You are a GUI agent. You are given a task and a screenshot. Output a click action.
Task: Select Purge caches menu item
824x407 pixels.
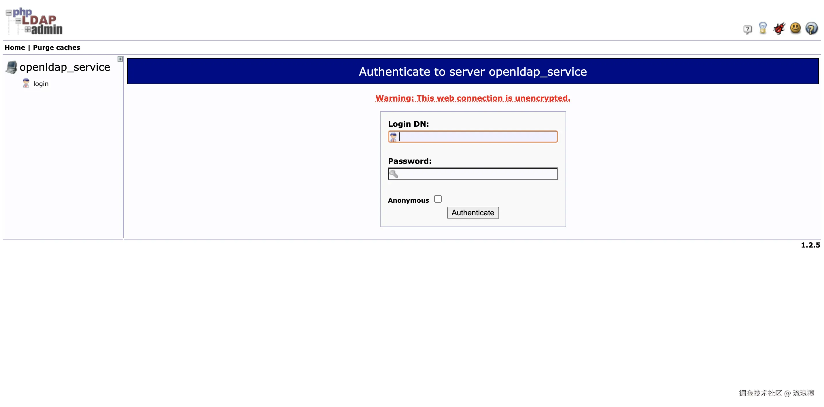(x=57, y=47)
